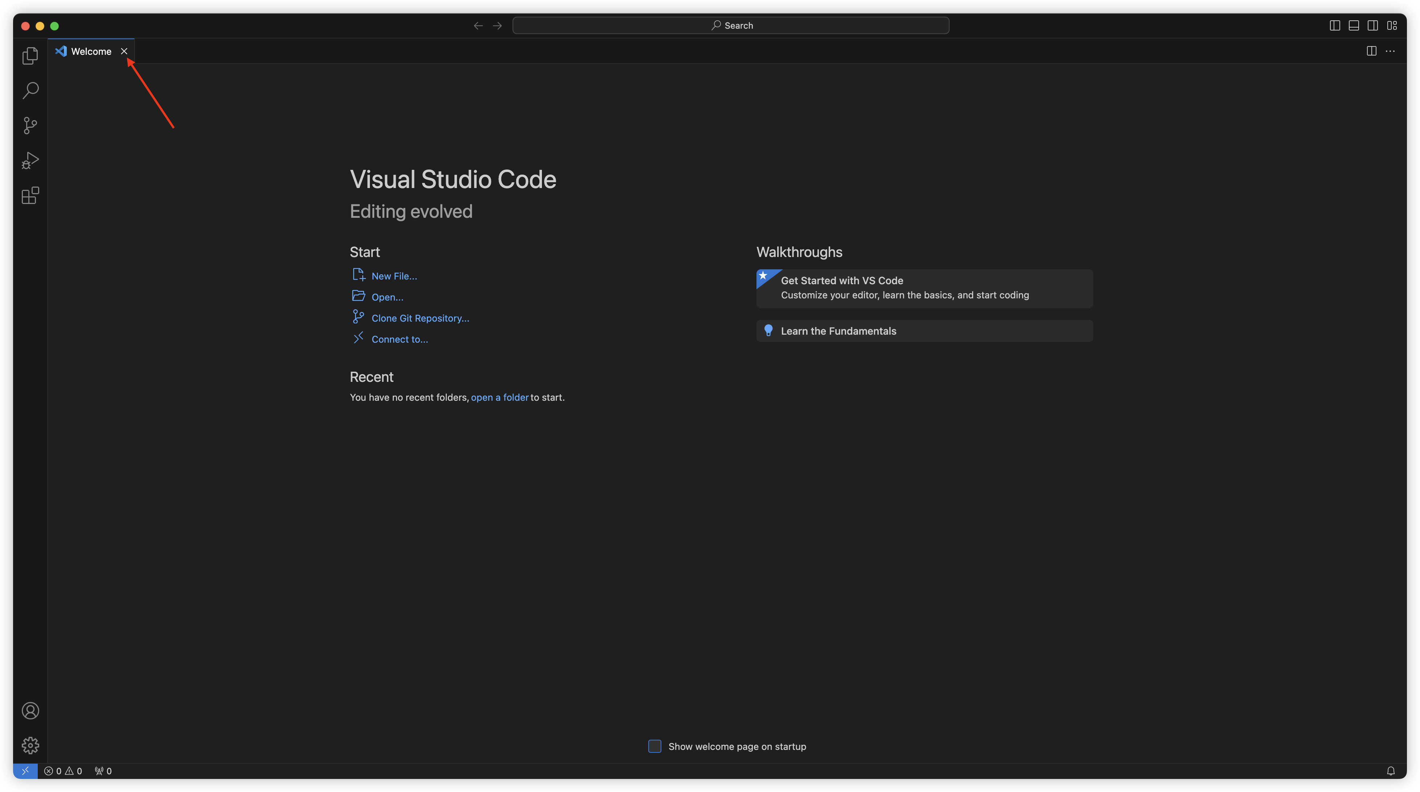Toggle the bottom Panel visibility
Viewport: 1420px width, 792px height.
[1354, 25]
